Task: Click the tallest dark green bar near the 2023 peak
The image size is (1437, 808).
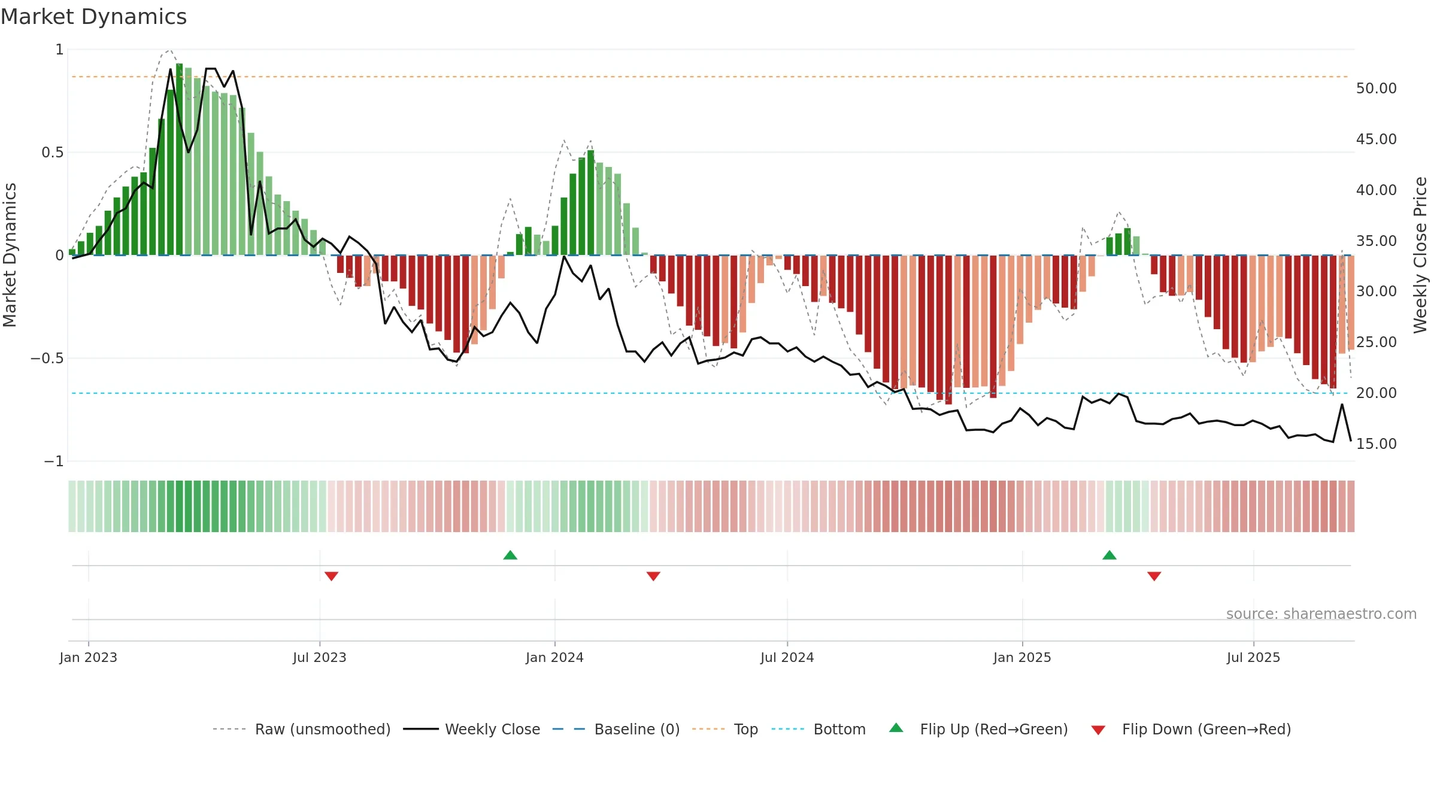Action: [179, 159]
